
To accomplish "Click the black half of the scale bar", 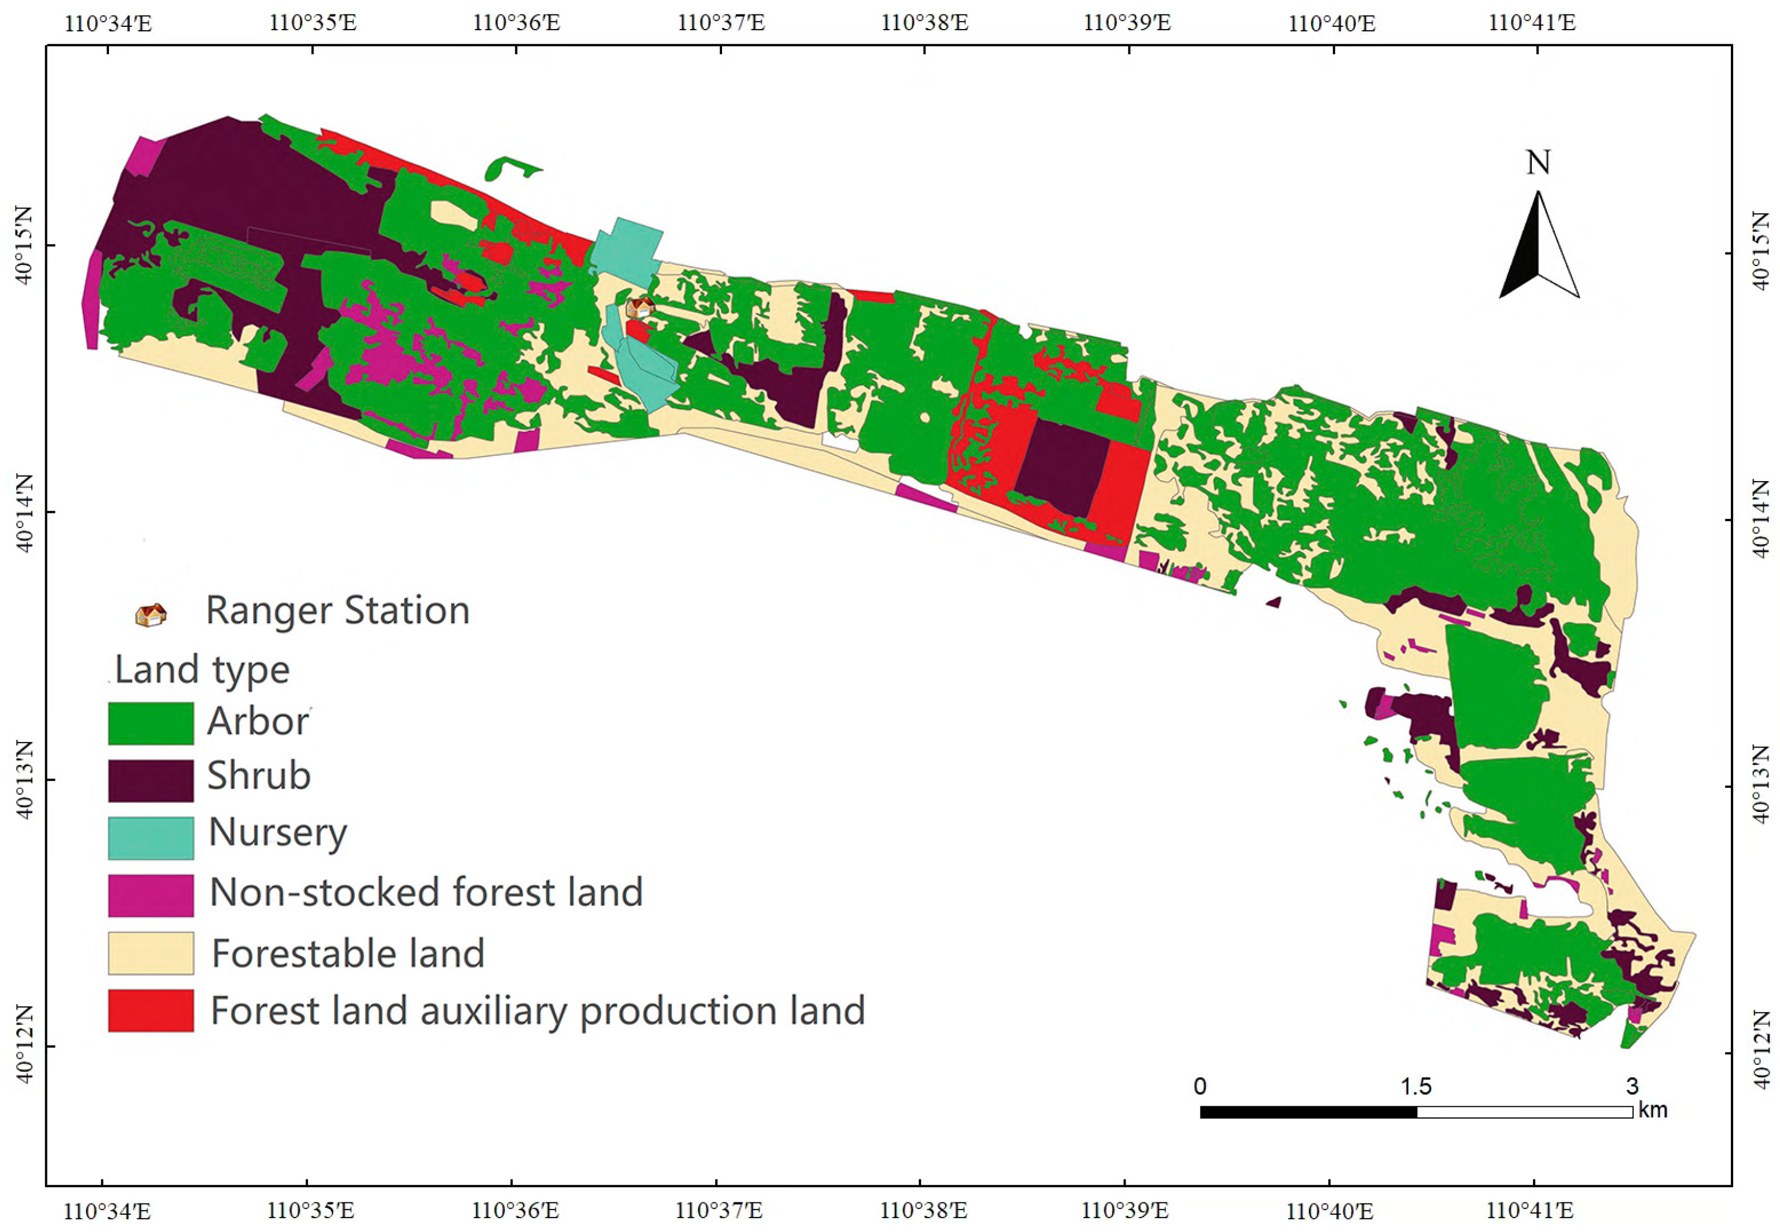I will click(x=1308, y=1112).
